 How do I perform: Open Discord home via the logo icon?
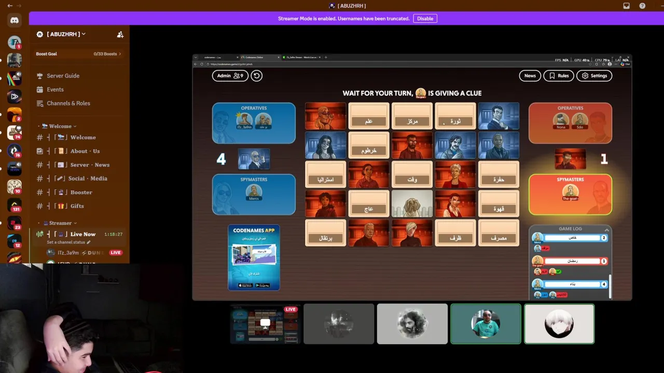pos(15,20)
